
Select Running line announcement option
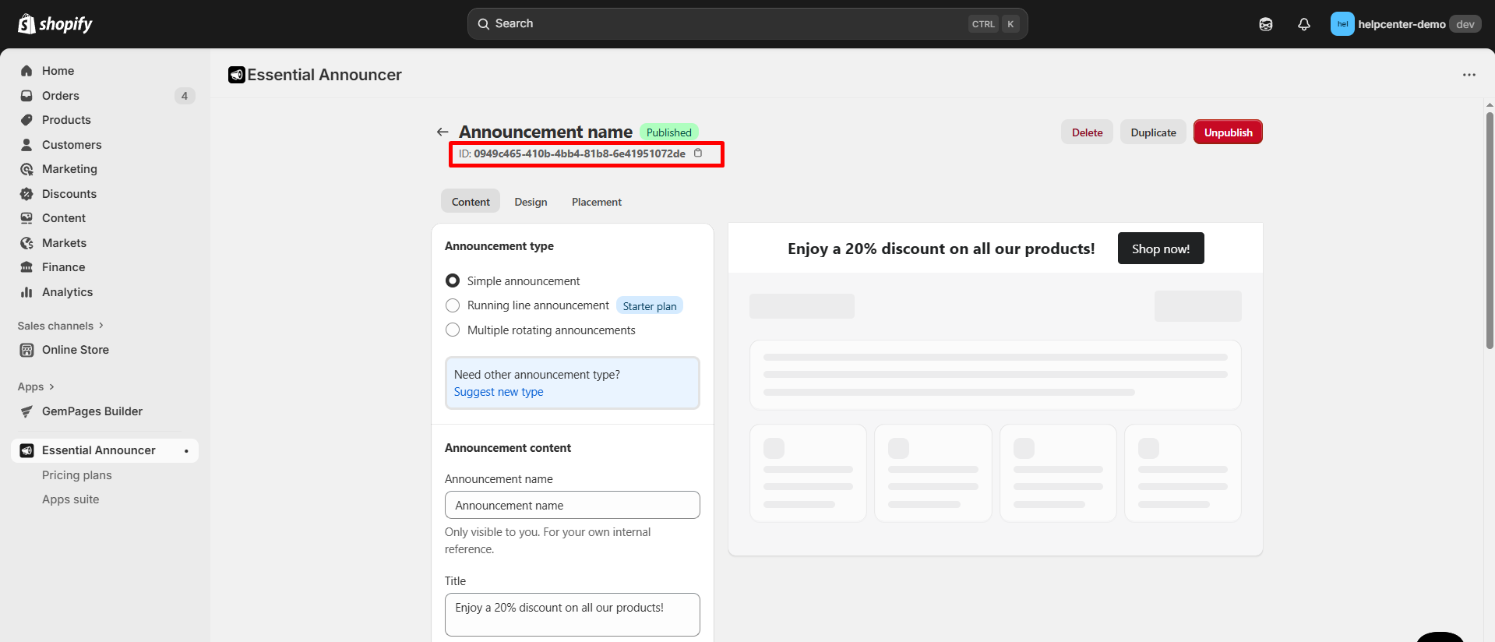(x=453, y=305)
